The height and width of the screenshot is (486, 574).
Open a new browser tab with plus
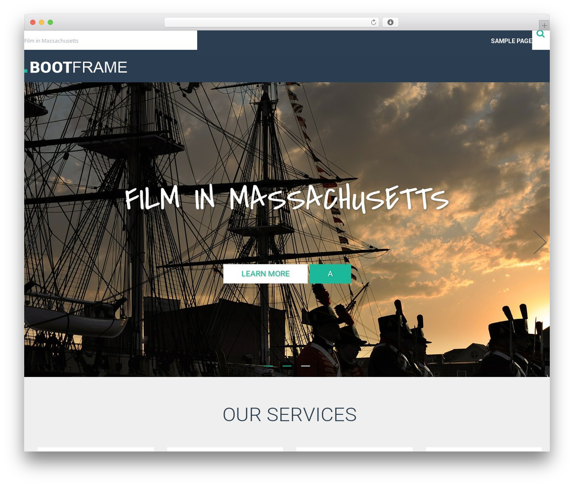pyautogui.click(x=544, y=26)
